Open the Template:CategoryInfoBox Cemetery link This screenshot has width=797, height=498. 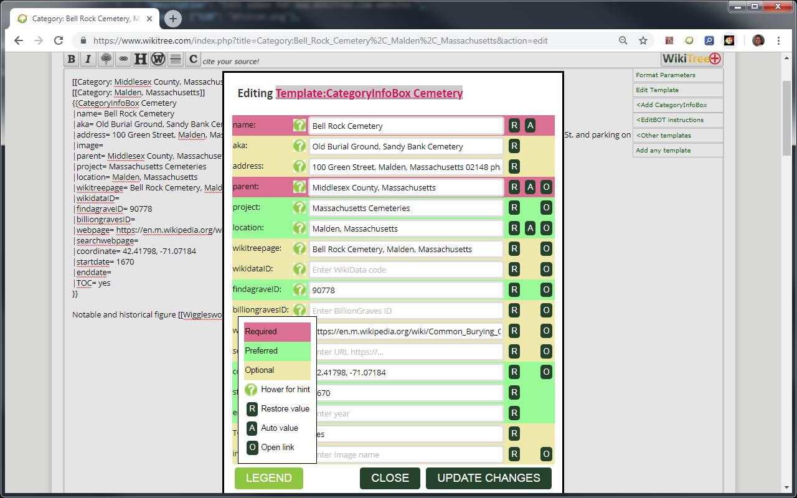[x=369, y=93]
